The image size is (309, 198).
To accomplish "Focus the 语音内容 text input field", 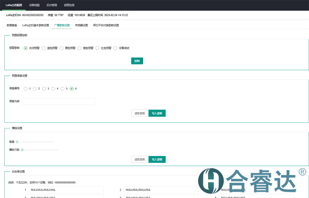I will 58,101.
